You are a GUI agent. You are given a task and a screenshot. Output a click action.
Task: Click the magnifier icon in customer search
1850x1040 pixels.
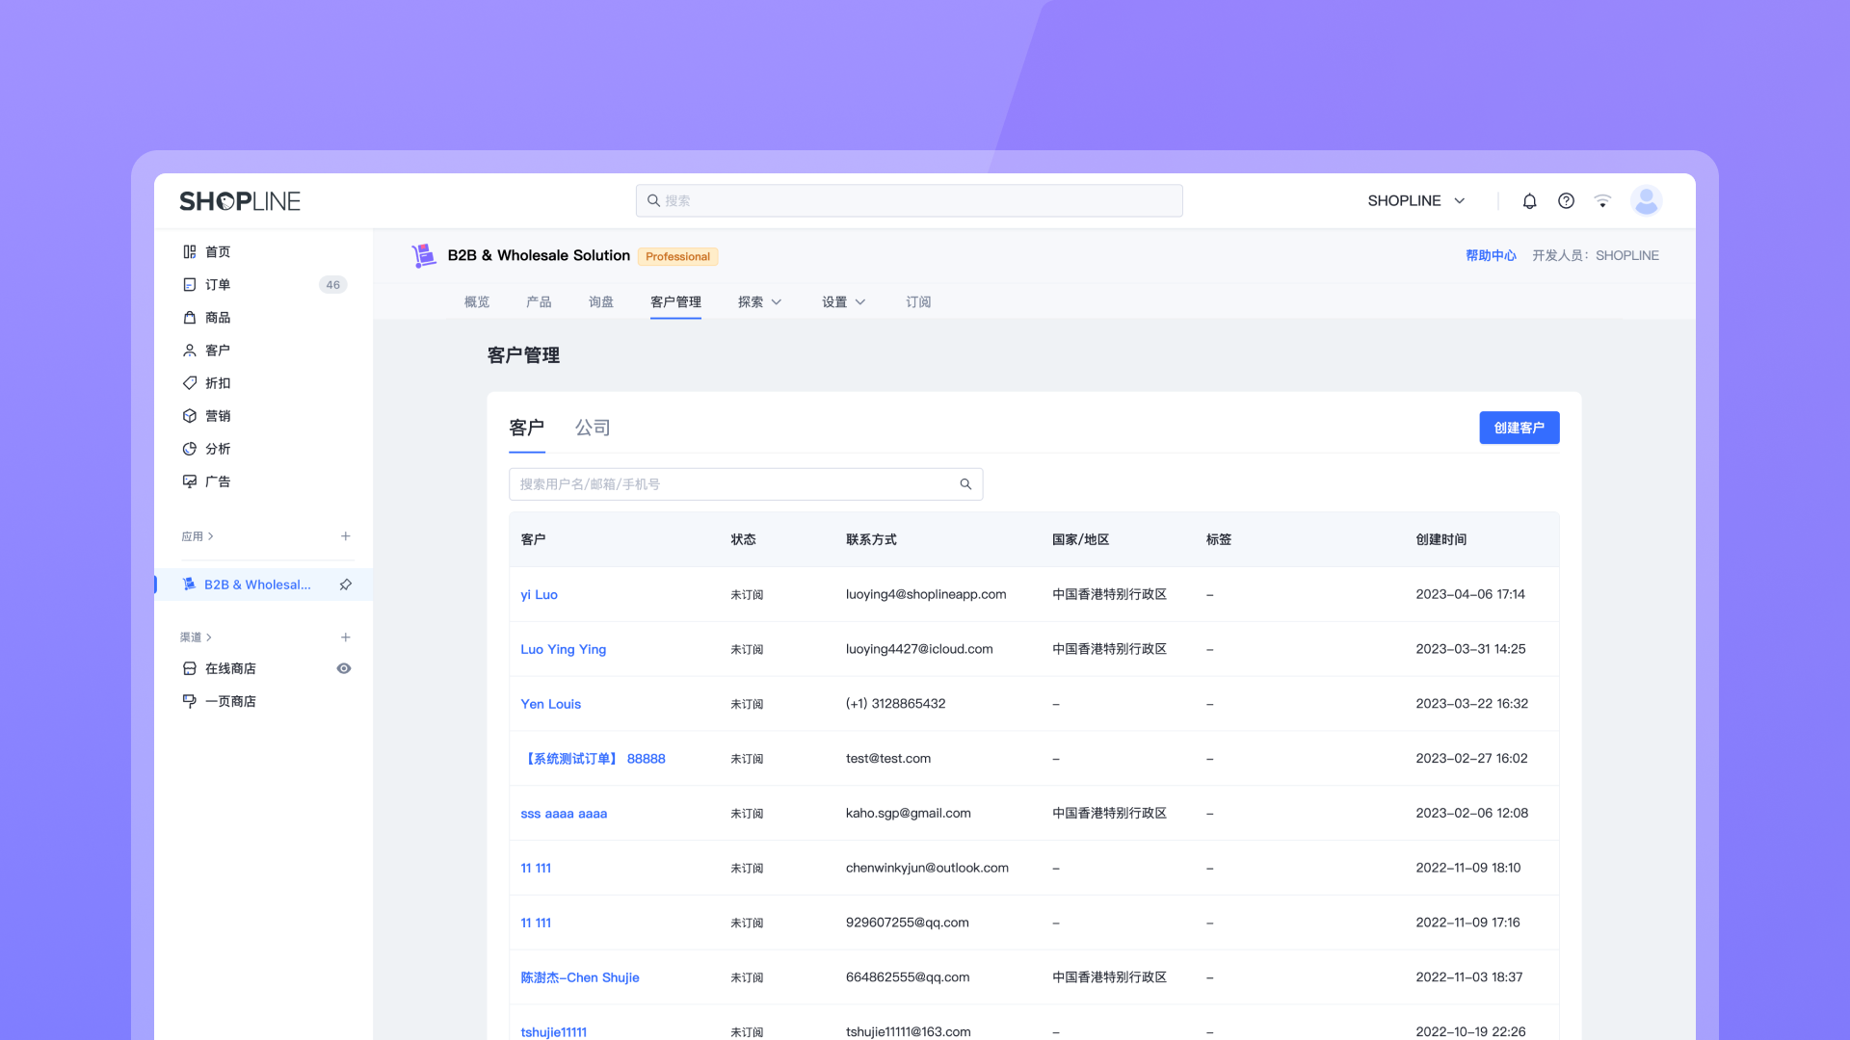965,484
